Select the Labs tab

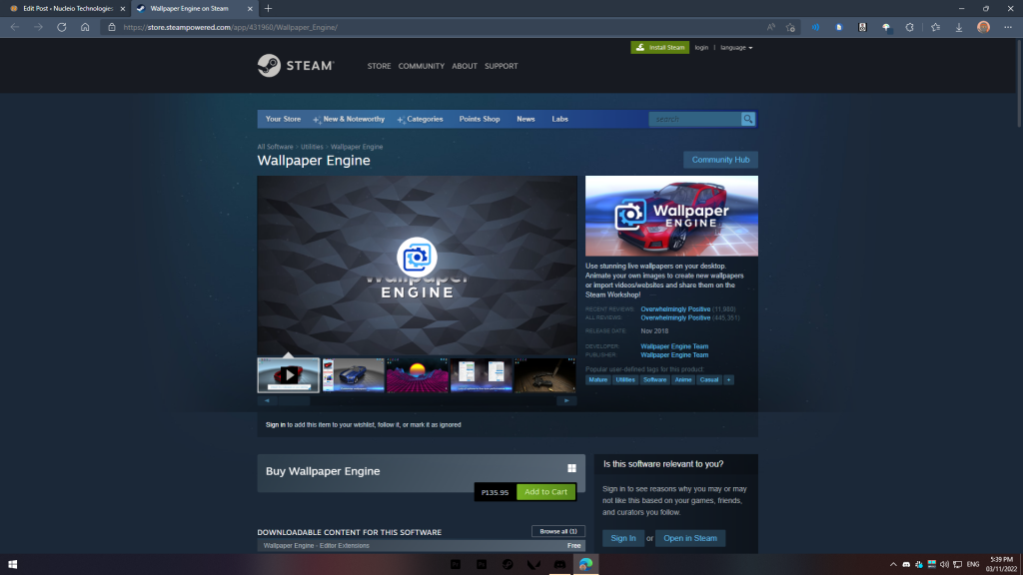[x=559, y=120]
